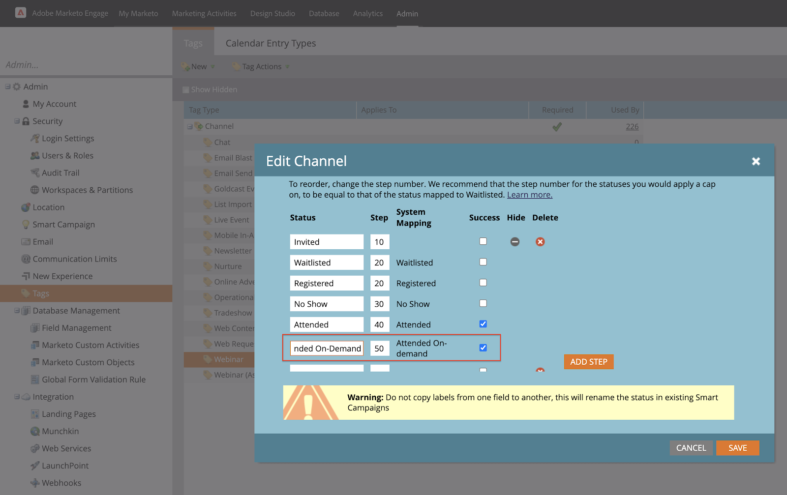Collapse the Security tree node
Image resolution: width=787 pixels, height=495 pixels.
[x=17, y=121]
